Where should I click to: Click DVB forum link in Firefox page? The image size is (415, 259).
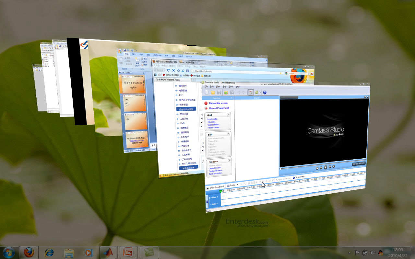point(182,123)
